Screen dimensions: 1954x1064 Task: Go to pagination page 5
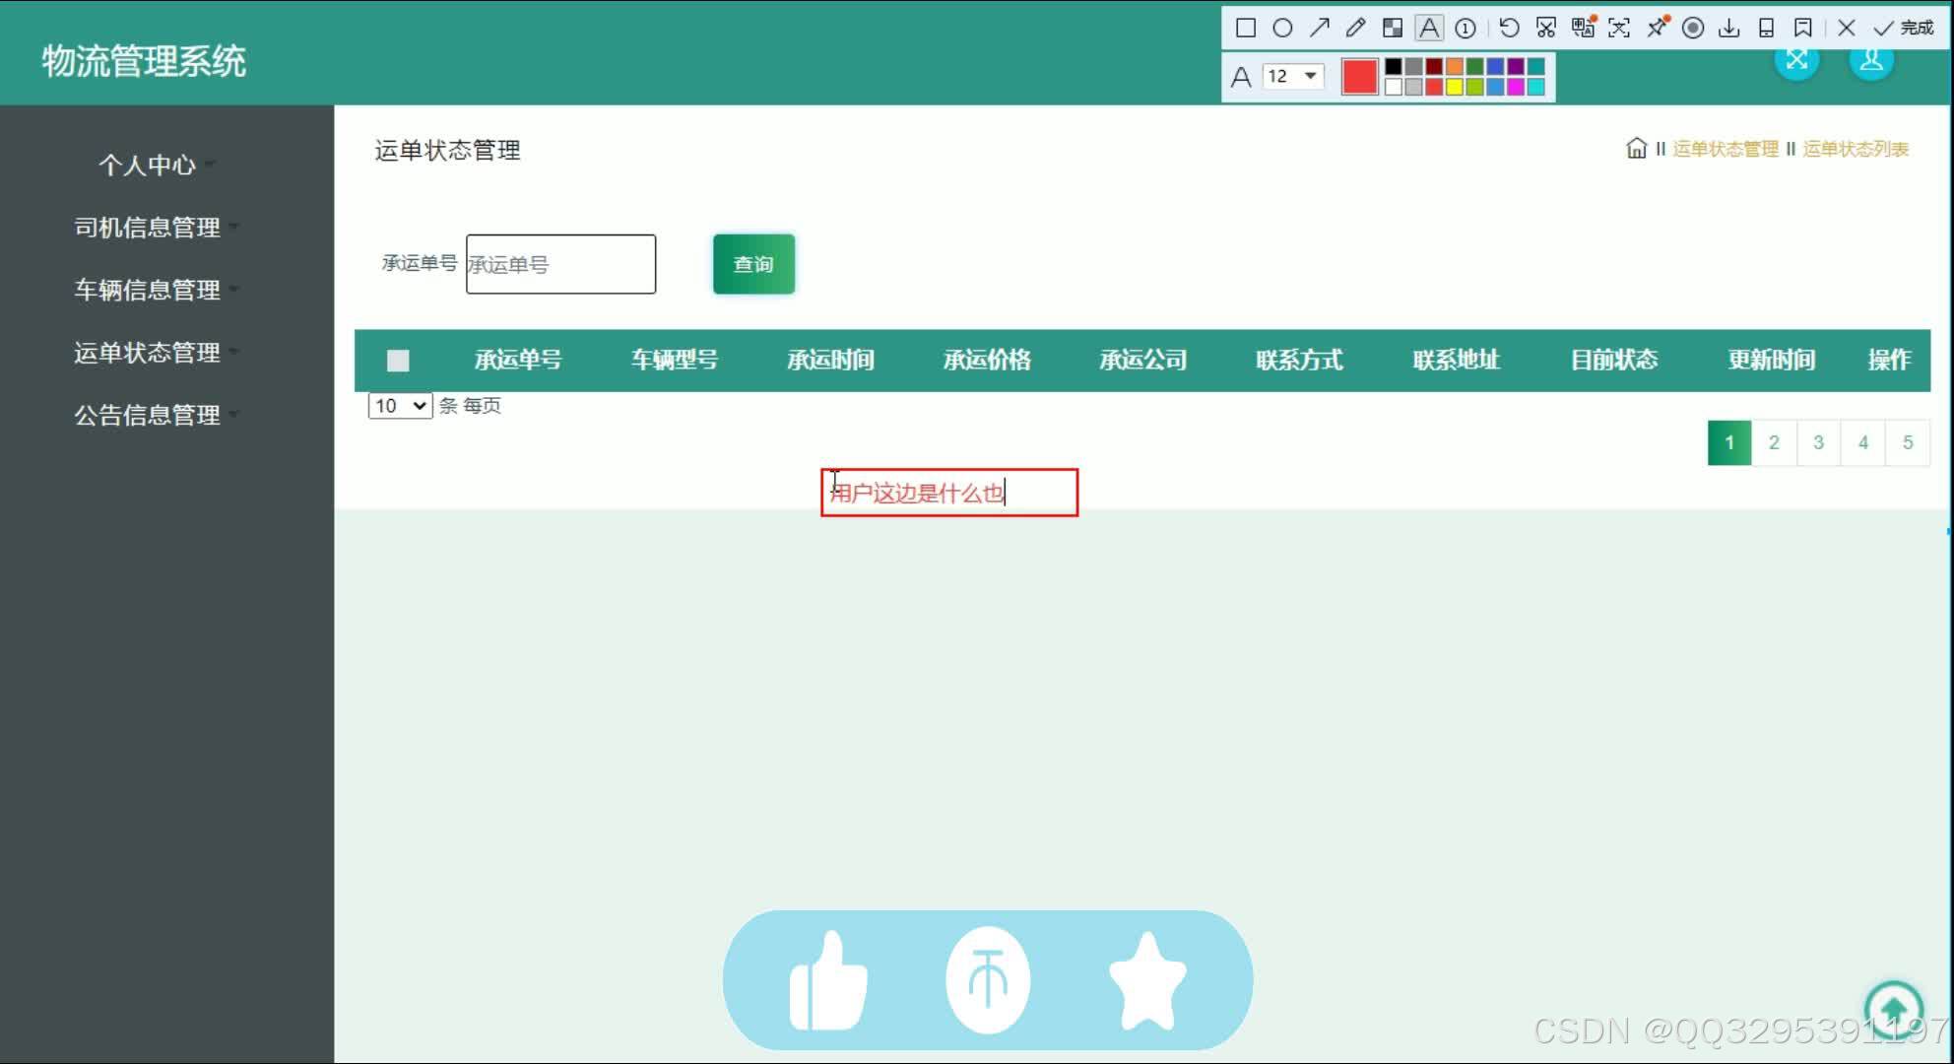point(1908,442)
